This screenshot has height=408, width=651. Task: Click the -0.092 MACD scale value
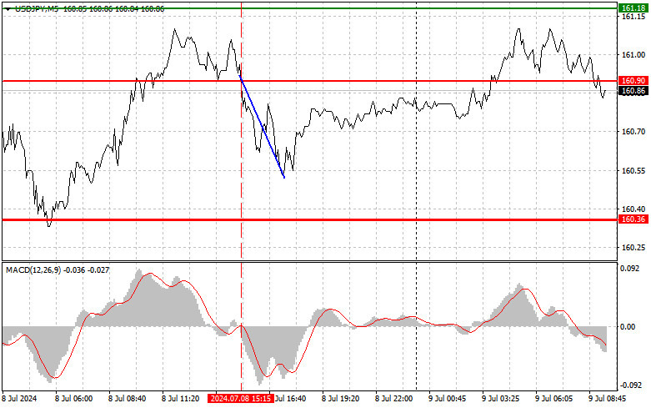[629, 385]
